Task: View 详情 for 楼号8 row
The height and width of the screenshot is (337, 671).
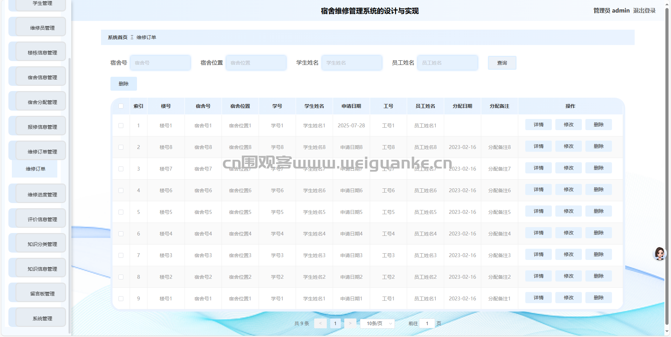Action: (x=539, y=146)
